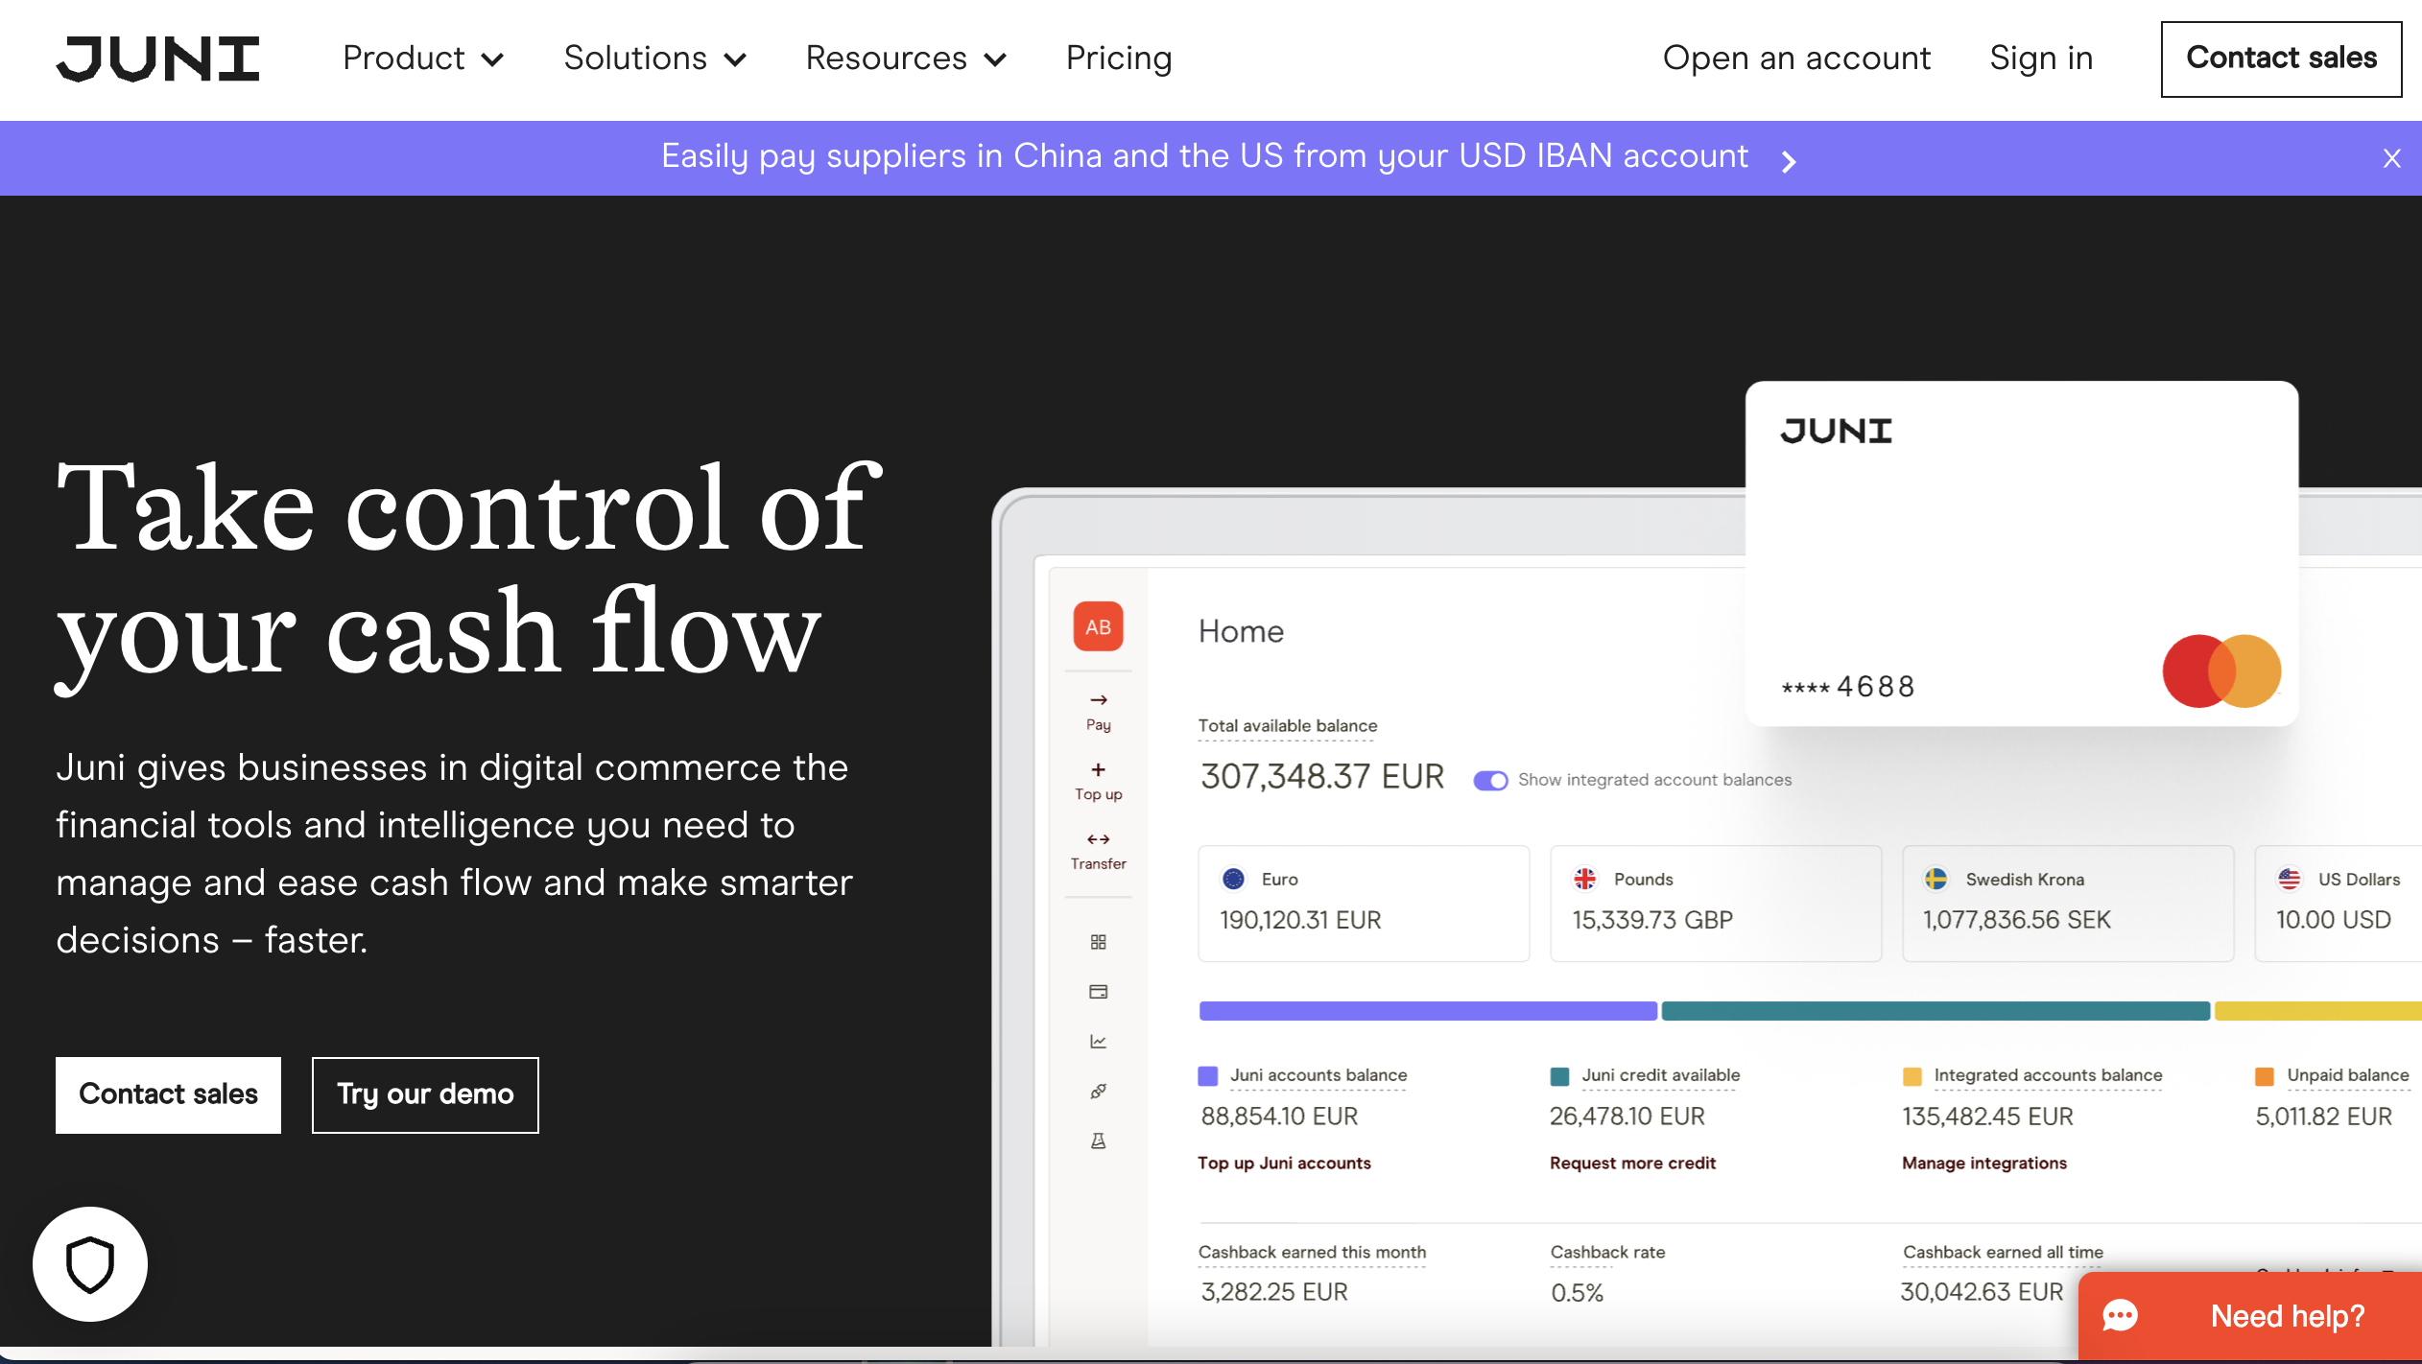Expand the Product dropdown menu
Image resolution: width=2422 pixels, height=1364 pixels.
pos(423,59)
